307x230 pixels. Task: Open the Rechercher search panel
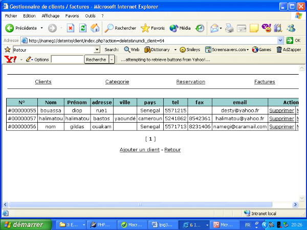(121, 28)
